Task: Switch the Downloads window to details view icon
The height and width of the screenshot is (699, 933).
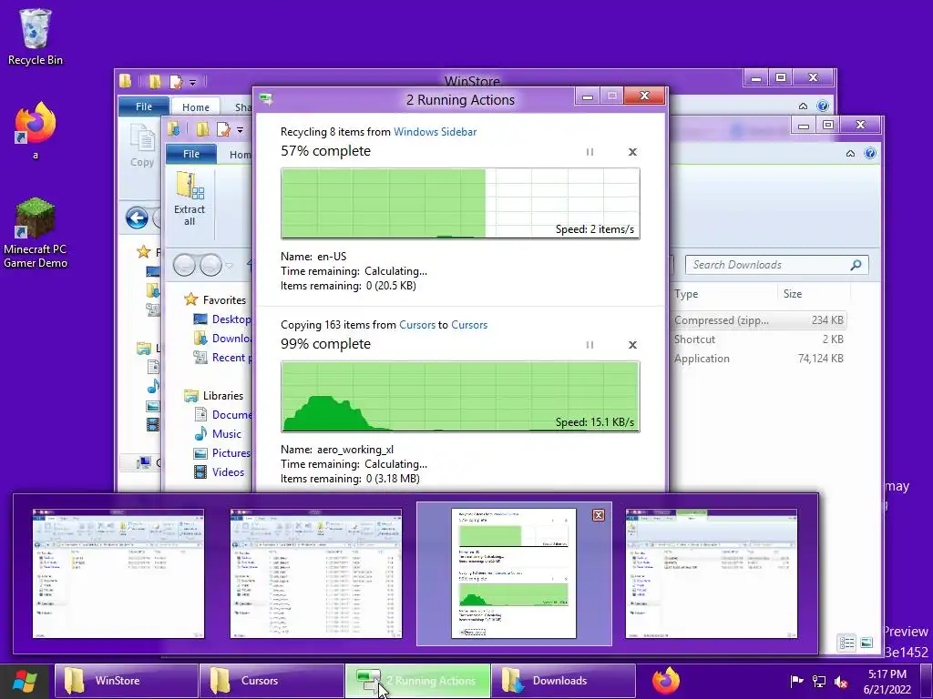Action: [846, 643]
